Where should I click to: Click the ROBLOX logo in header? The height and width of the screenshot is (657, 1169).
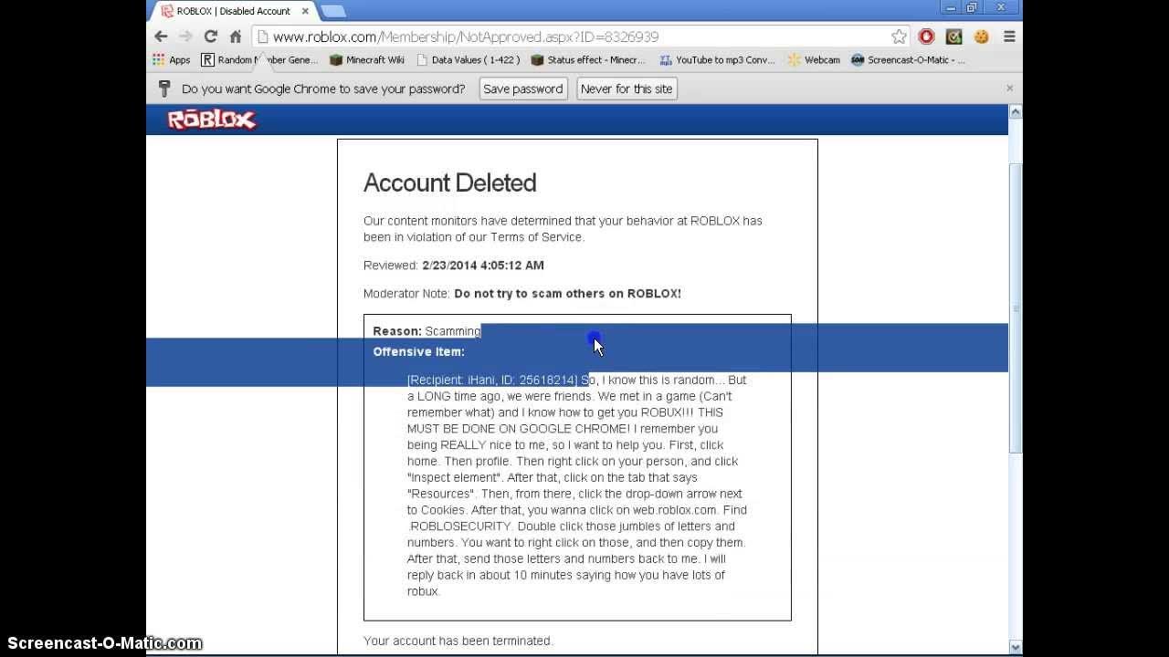coord(212,120)
